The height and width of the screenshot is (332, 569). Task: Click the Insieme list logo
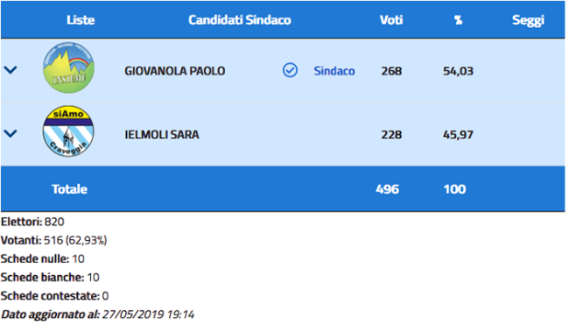click(68, 67)
